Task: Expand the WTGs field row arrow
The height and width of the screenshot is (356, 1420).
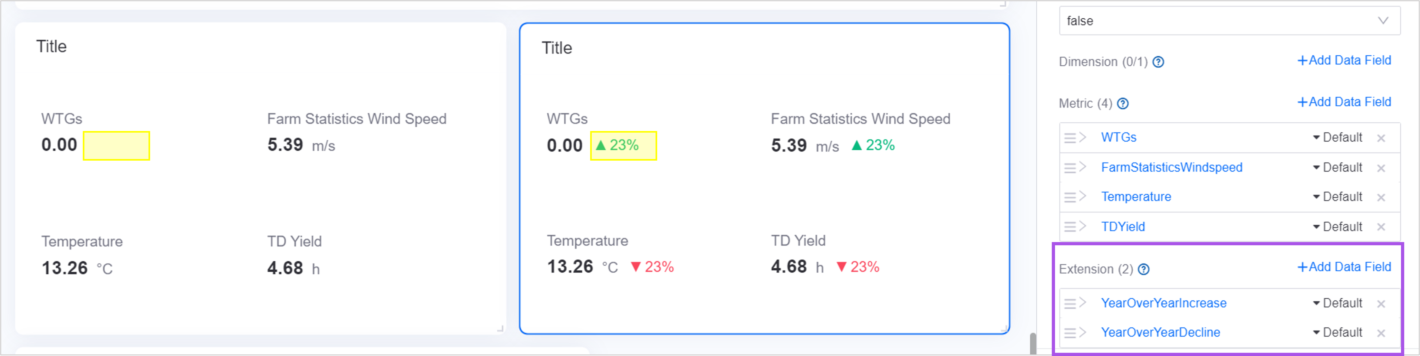Action: tap(1083, 137)
